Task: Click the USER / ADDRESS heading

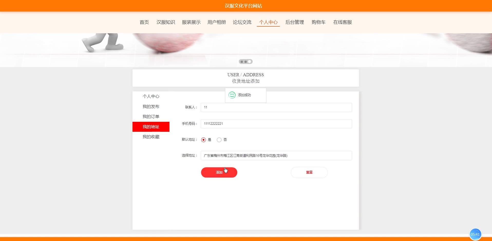Action: click(x=245, y=75)
